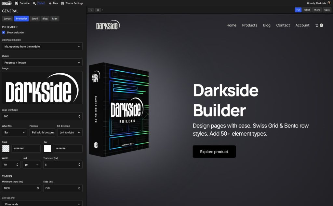Open the Scroll tab
Viewport: 333px width, 206px height.
[34, 19]
